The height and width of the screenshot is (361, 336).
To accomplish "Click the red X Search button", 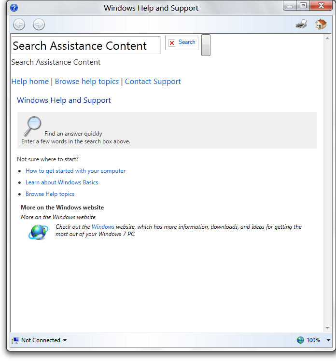I will 182,42.
